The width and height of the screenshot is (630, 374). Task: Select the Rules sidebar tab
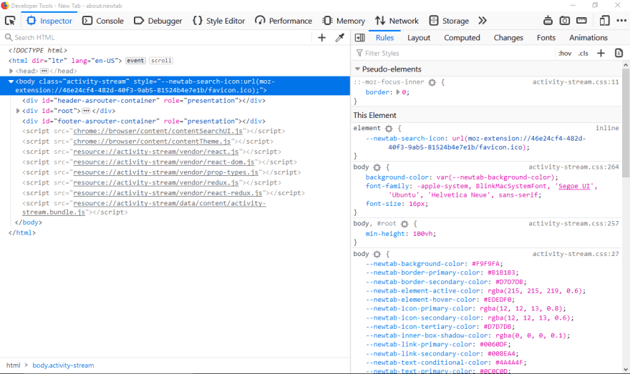click(x=384, y=38)
